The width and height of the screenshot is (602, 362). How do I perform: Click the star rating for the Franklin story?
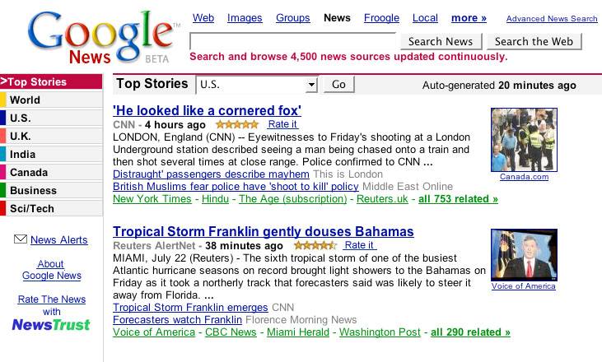point(315,245)
